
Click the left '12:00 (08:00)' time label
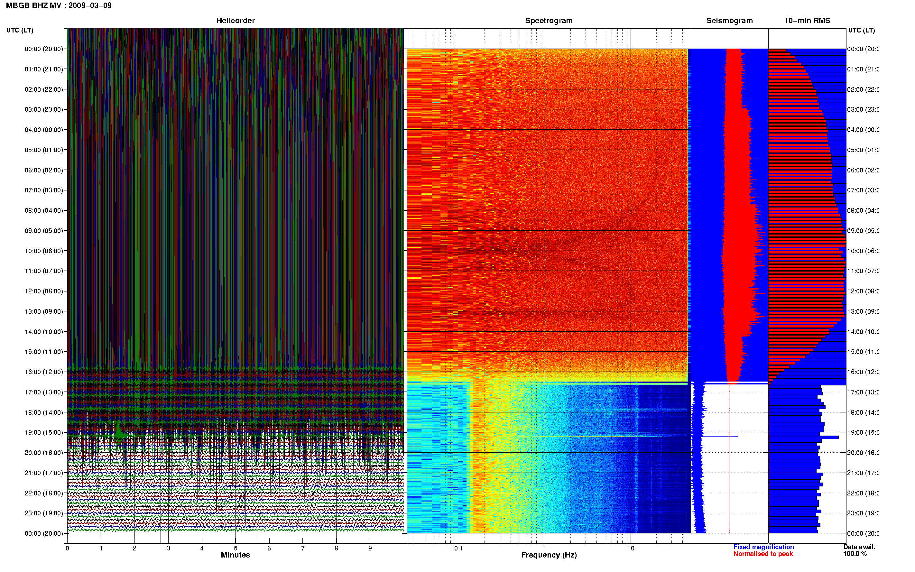[x=44, y=291]
